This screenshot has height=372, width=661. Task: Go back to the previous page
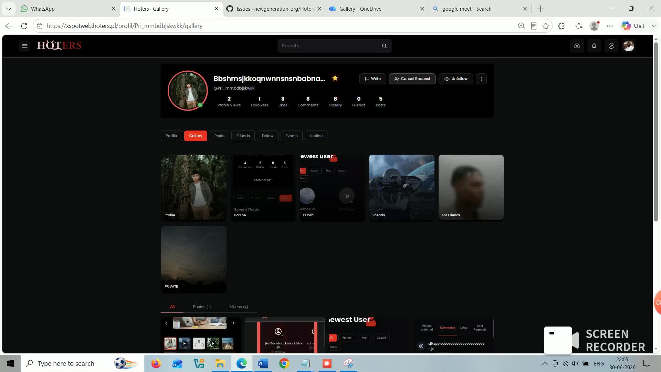coord(9,26)
